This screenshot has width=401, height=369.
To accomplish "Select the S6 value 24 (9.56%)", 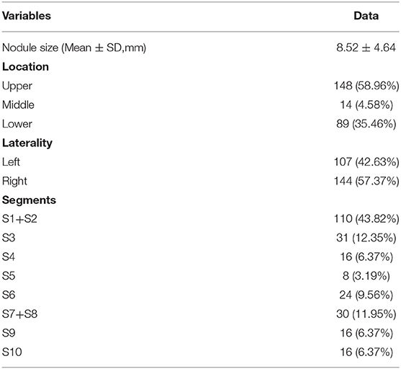I will coord(366,295).
